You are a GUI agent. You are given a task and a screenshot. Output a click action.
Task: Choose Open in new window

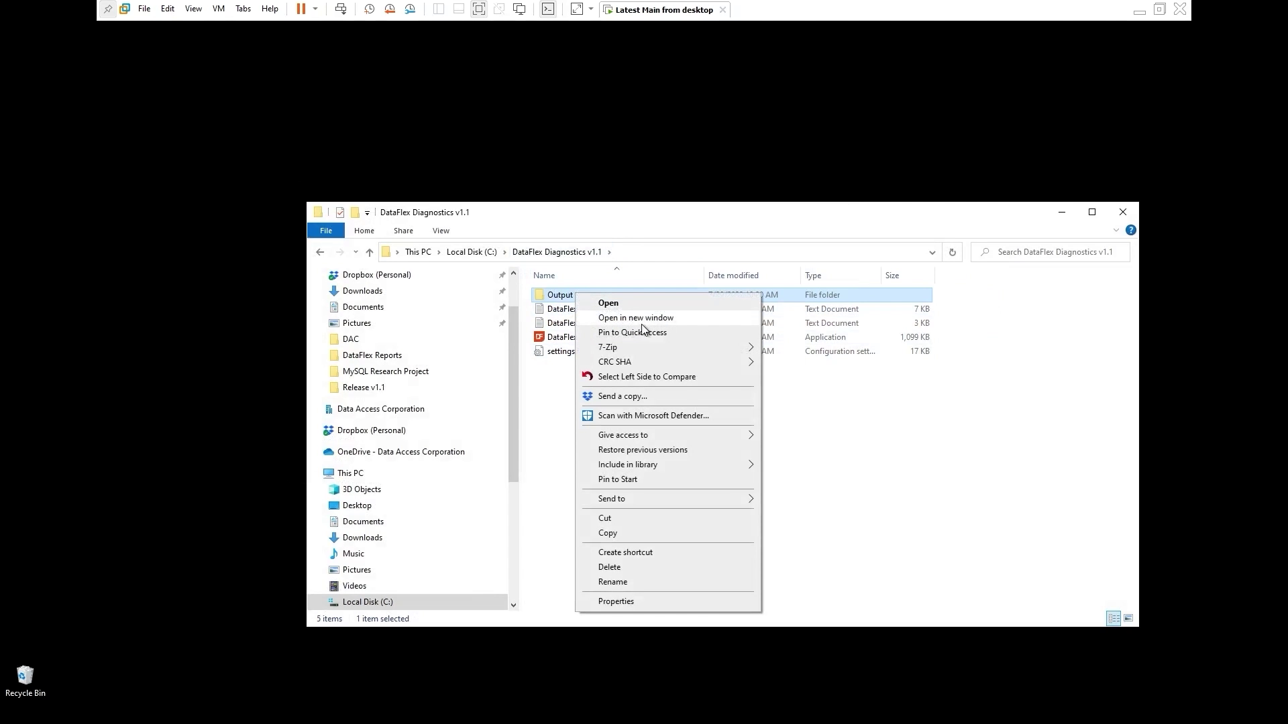pos(669,318)
